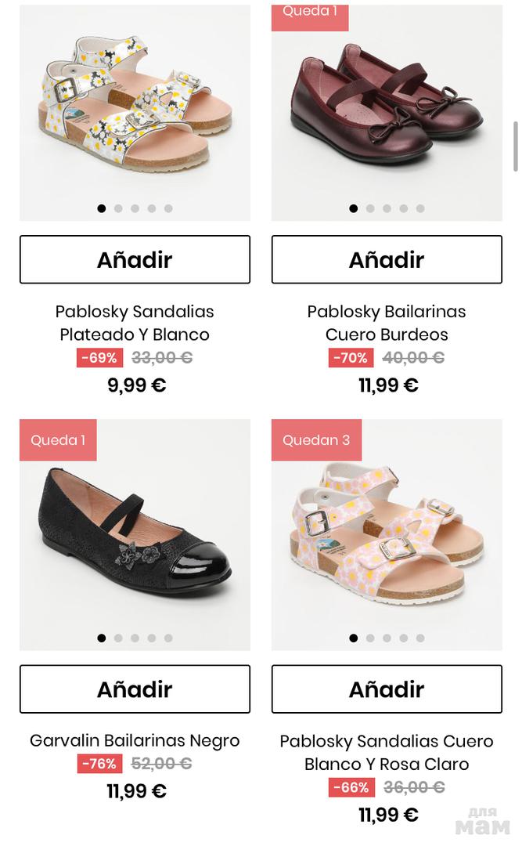Select third carousel dot on black ballerina
The width and height of the screenshot is (522, 846).
[x=135, y=638]
